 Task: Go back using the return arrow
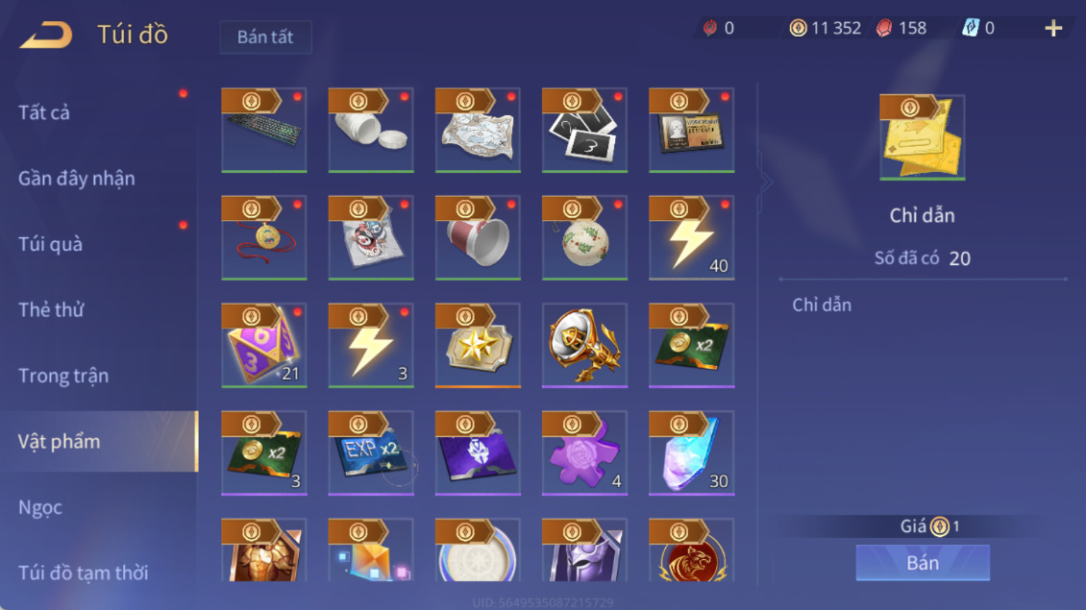pyautogui.click(x=46, y=35)
